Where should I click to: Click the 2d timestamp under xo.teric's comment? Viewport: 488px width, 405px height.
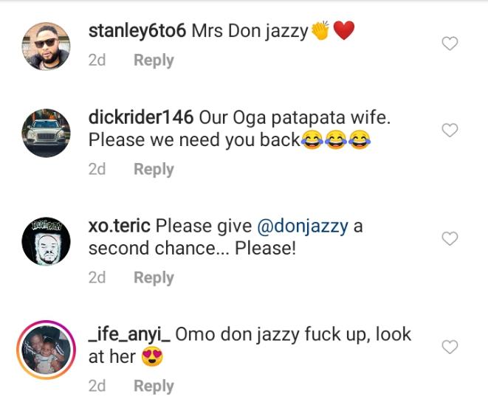[97, 277]
